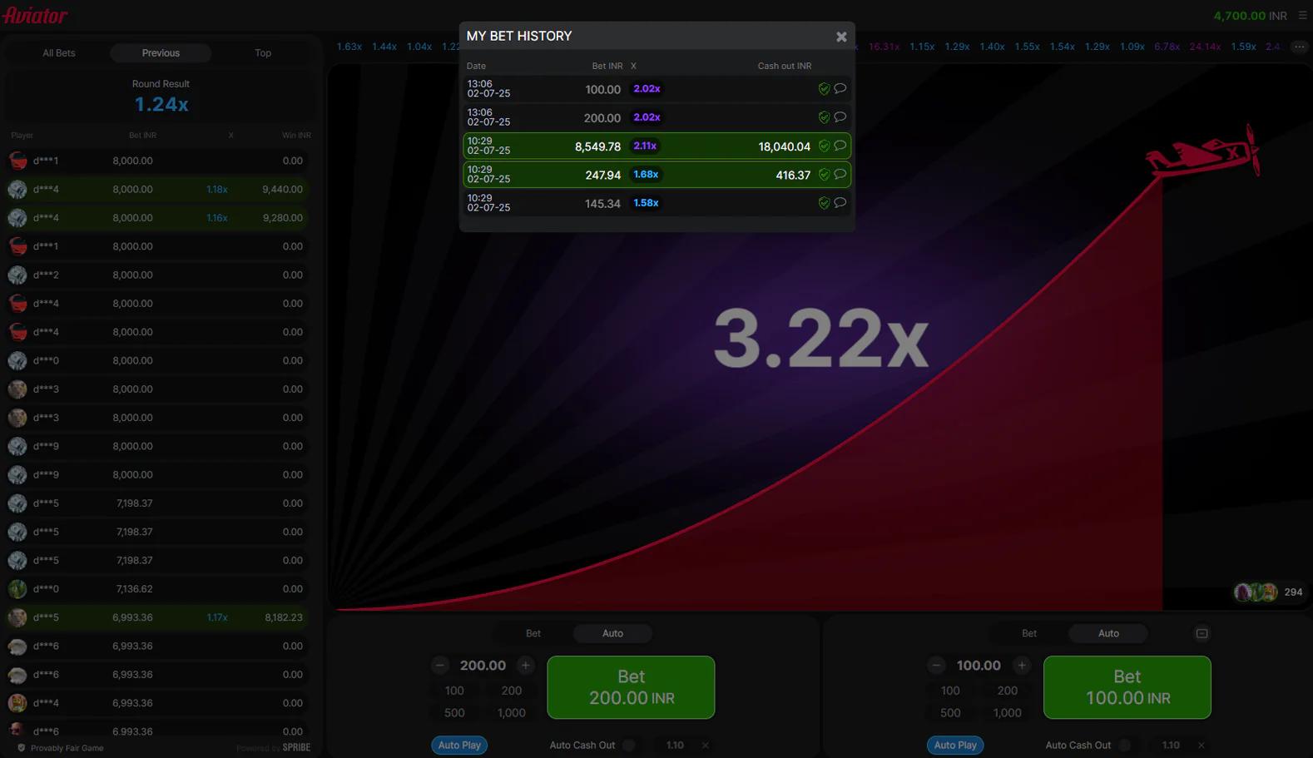This screenshot has width=1313, height=758.
Task: Click the plus icon beside the 200.00 bet amount
Action: coord(525,666)
